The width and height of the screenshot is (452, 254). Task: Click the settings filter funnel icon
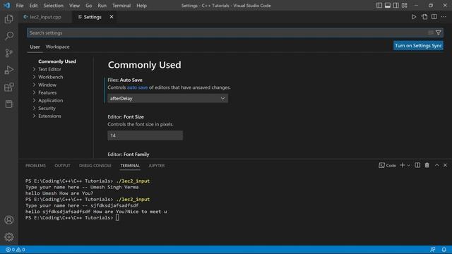point(438,33)
